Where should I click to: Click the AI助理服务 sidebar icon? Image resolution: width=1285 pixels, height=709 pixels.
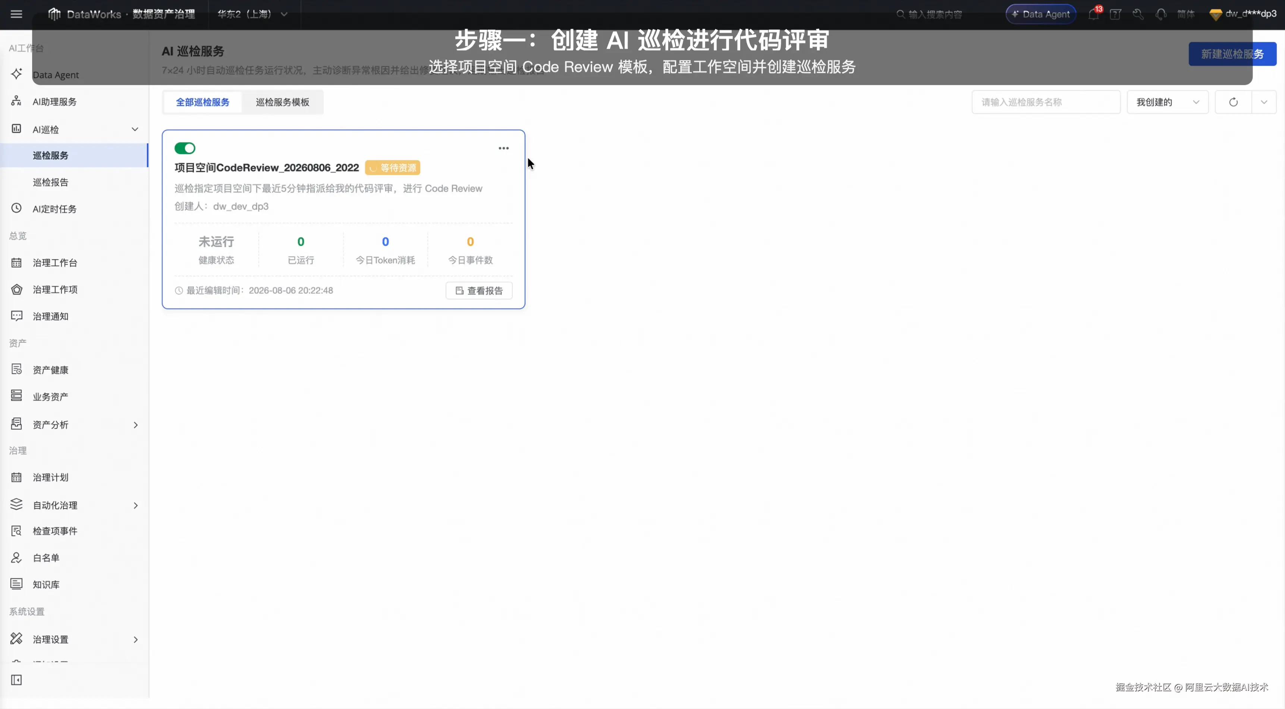tap(16, 101)
